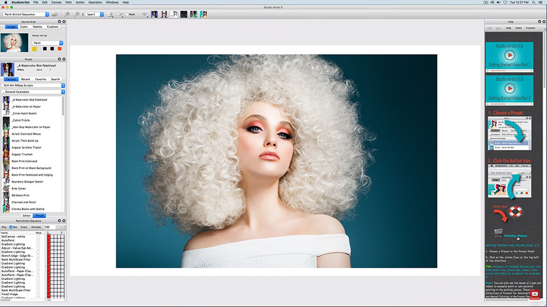547x307 pixels.
Task: Open the Operation menu
Action: [95, 2]
